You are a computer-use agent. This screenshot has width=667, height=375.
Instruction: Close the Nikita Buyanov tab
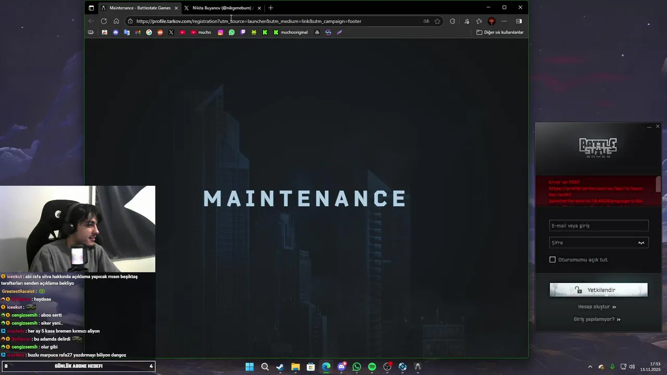[259, 8]
